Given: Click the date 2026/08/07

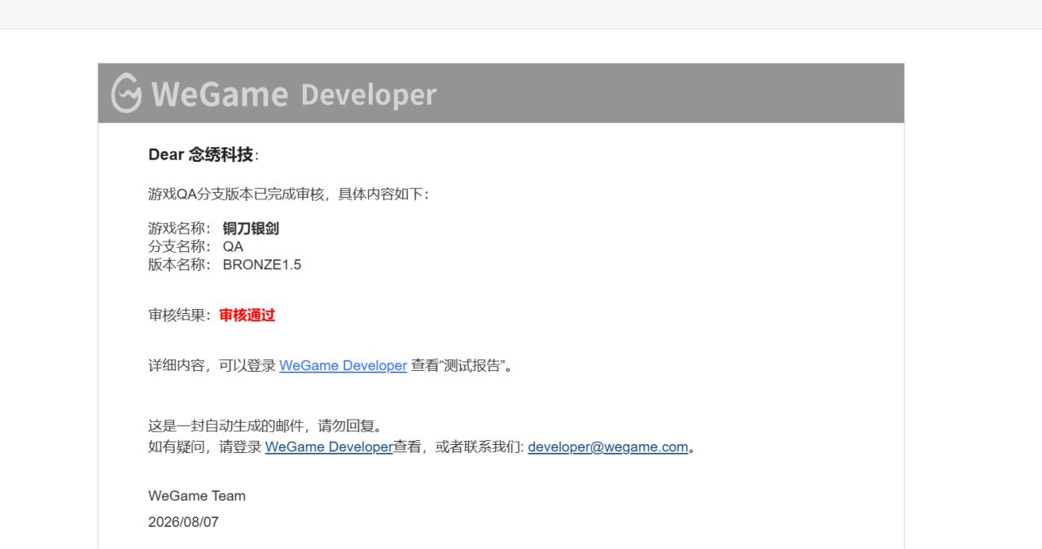Looking at the screenshot, I should 183,522.
